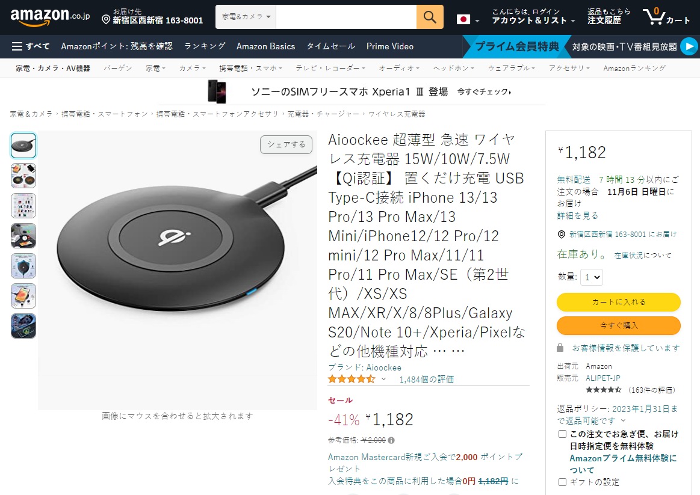Select the second product thumbnail

tap(23, 176)
